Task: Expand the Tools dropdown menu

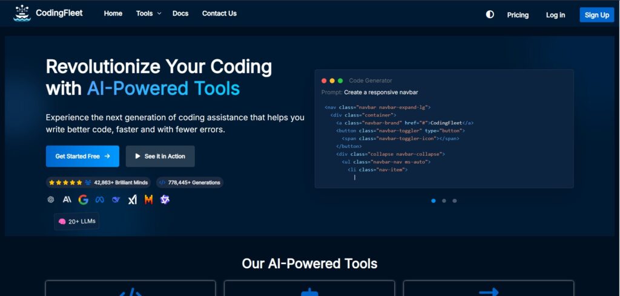Action: pos(148,13)
